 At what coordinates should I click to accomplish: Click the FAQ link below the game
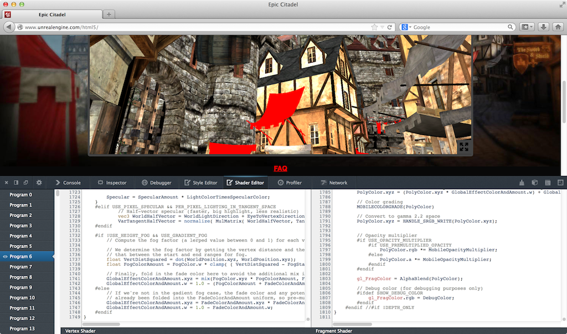pyautogui.click(x=280, y=168)
